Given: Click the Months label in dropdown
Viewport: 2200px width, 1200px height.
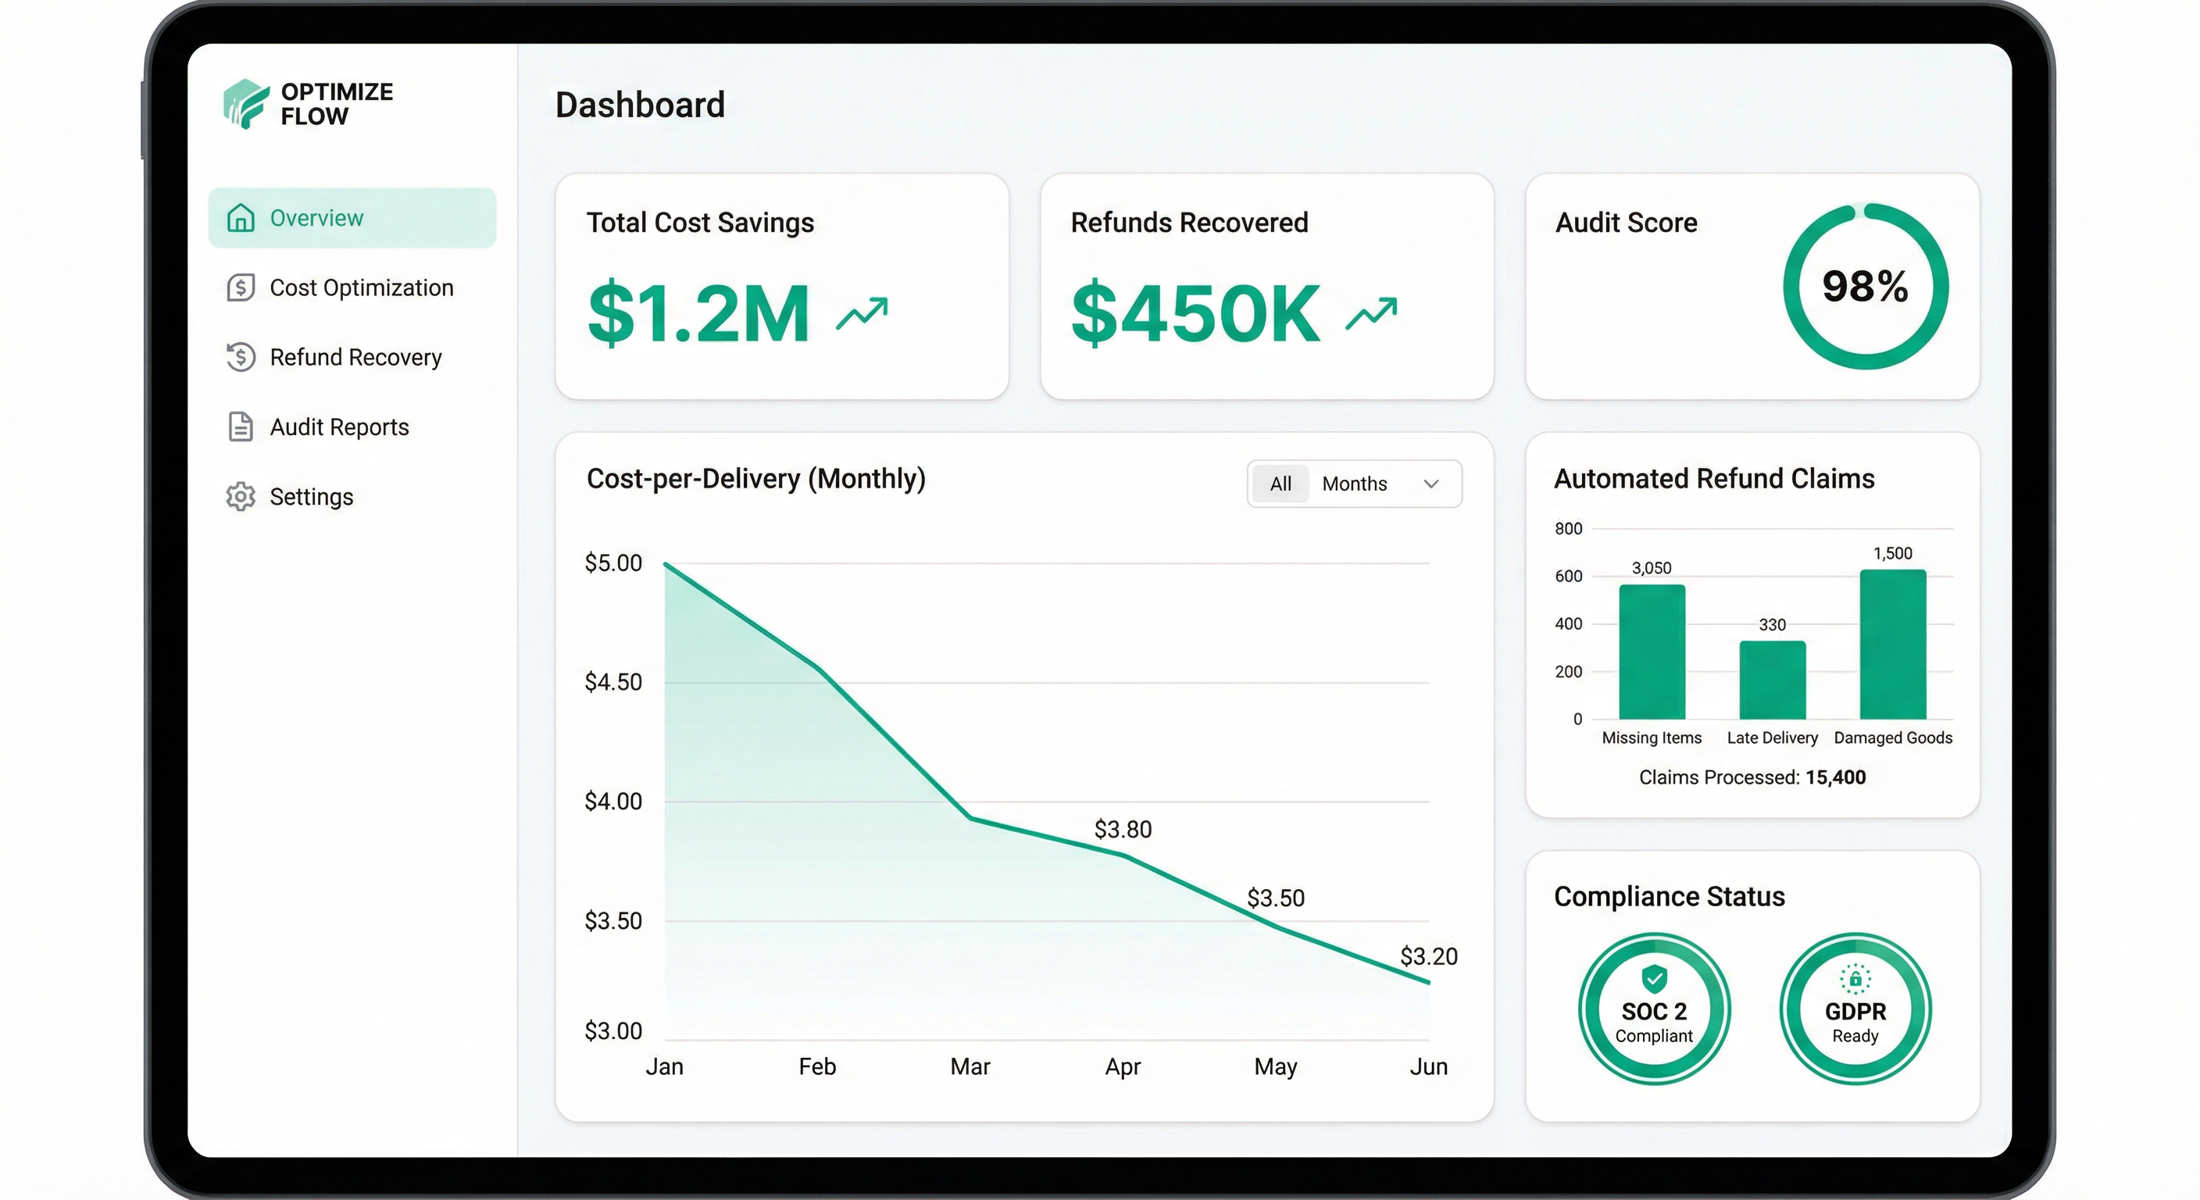Looking at the screenshot, I should [x=1355, y=484].
